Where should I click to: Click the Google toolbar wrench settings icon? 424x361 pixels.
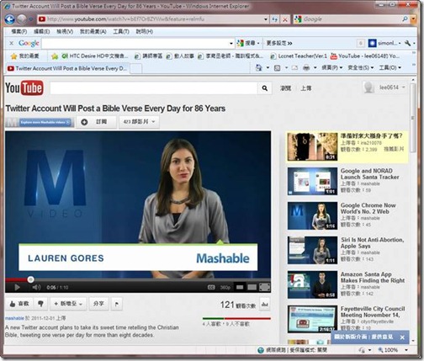(x=408, y=43)
